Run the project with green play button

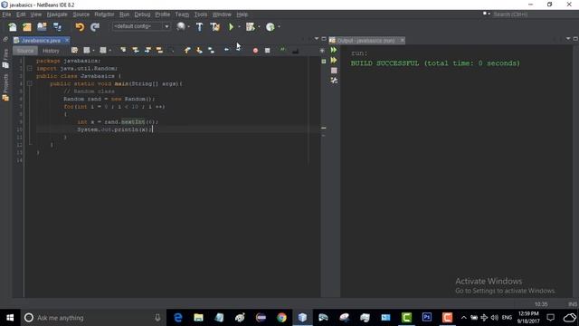point(232,27)
